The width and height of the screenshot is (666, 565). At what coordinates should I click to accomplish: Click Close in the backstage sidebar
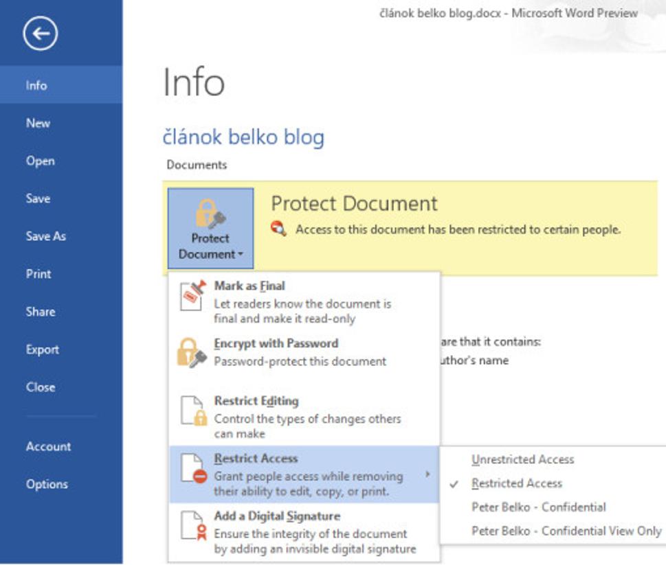pyautogui.click(x=61, y=387)
